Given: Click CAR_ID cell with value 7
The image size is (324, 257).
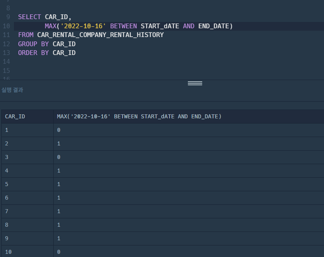Looking at the screenshot, I should tap(27, 212).
